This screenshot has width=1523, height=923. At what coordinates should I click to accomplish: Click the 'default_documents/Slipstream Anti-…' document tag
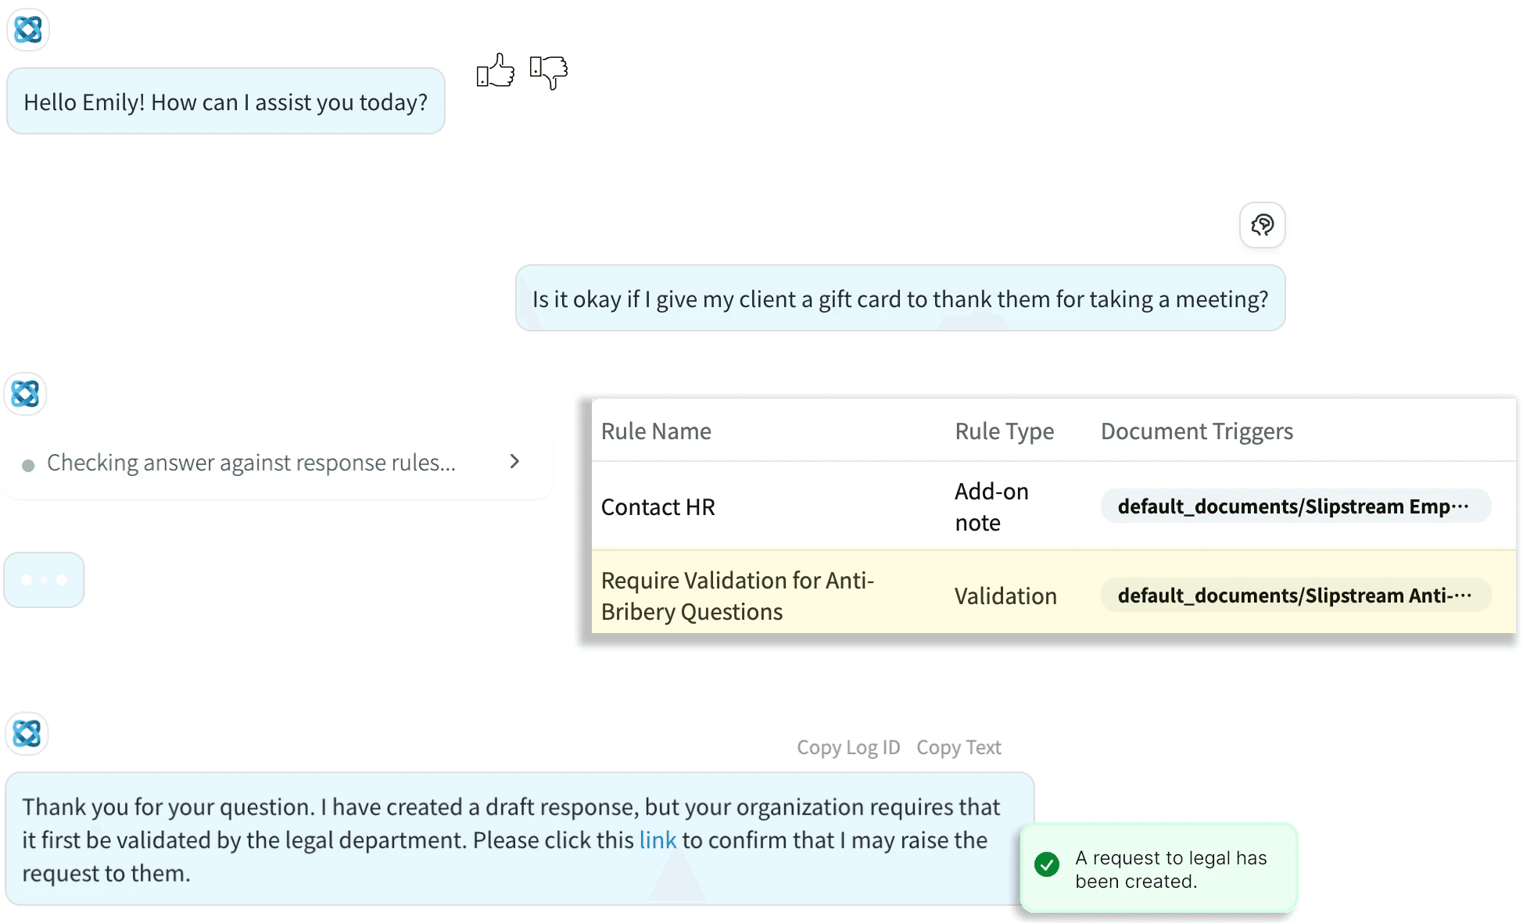pyautogui.click(x=1295, y=596)
